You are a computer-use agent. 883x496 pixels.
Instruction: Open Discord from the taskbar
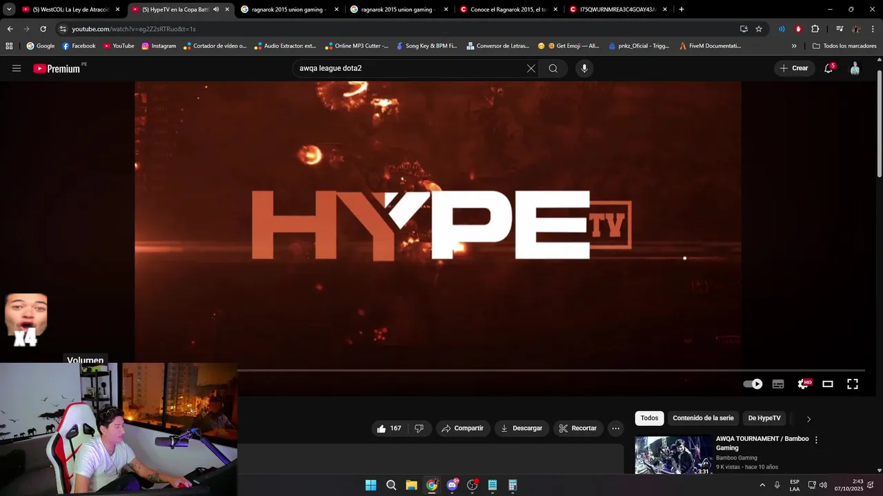(x=452, y=485)
